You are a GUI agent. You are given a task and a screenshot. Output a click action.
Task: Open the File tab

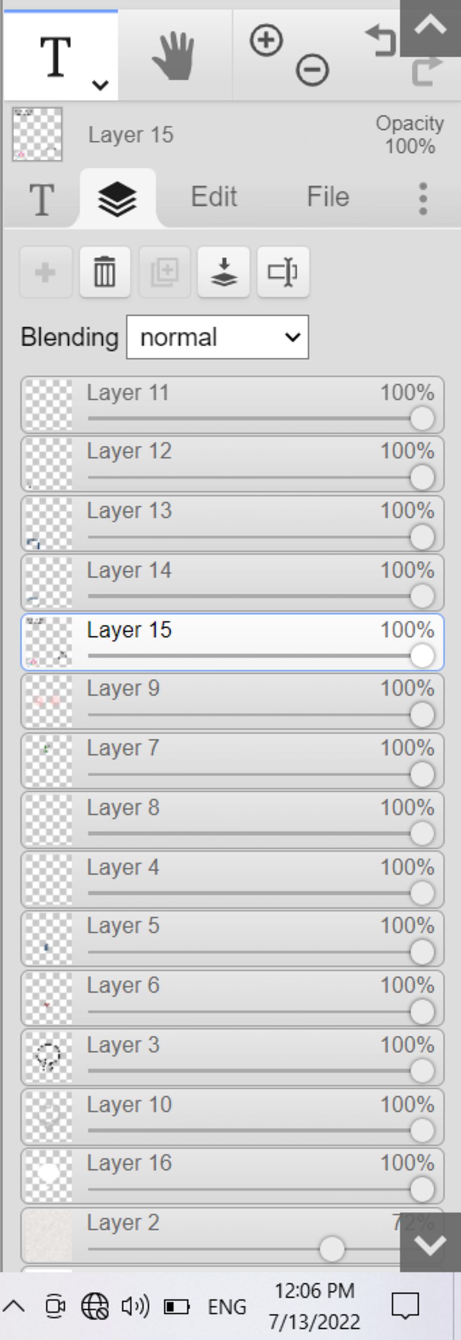pyautogui.click(x=328, y=197)
